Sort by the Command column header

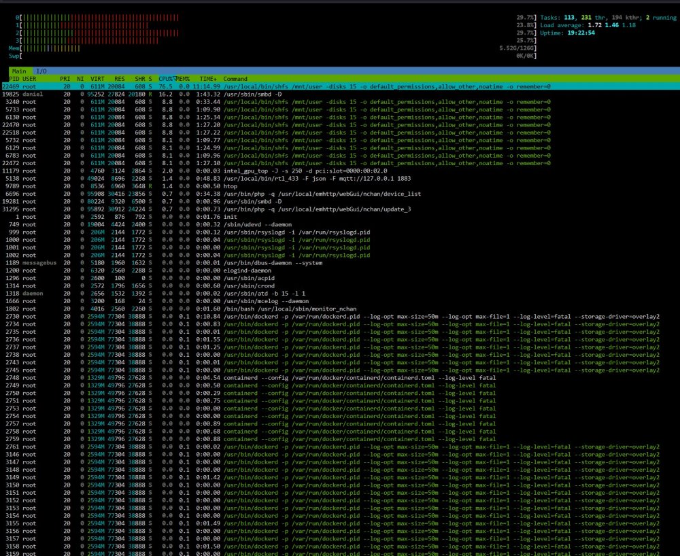coord(235,79)
